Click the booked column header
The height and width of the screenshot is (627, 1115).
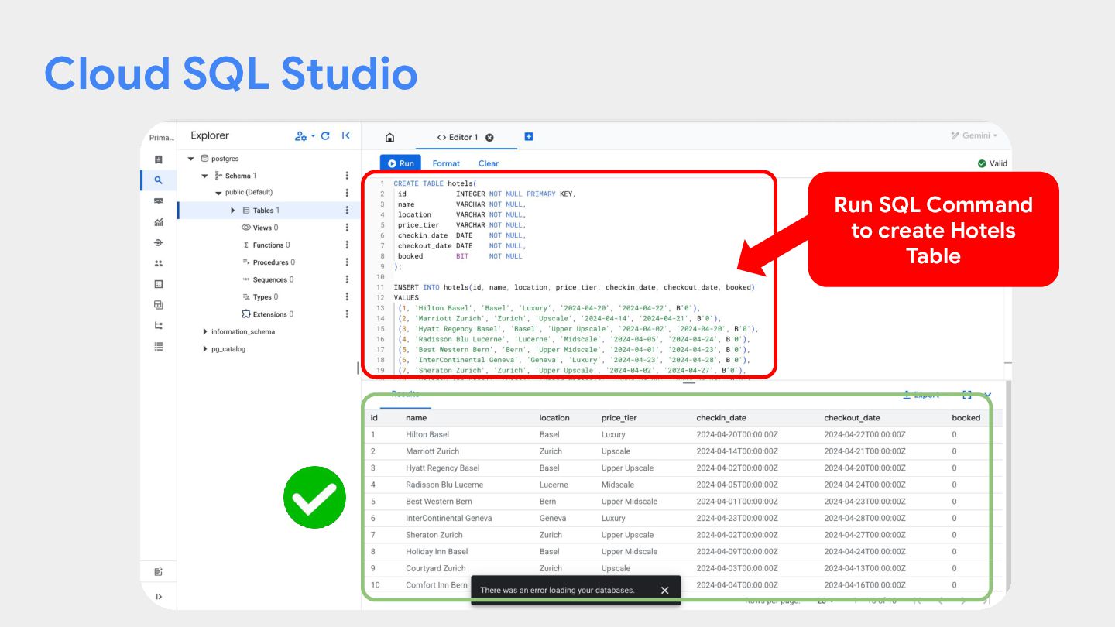[966, 418]
